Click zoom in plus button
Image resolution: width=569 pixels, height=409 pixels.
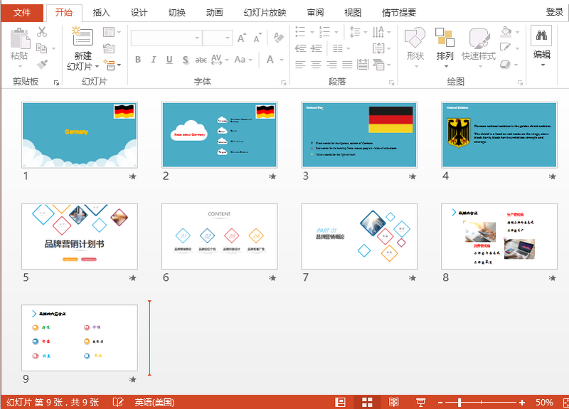coord(522,402)
